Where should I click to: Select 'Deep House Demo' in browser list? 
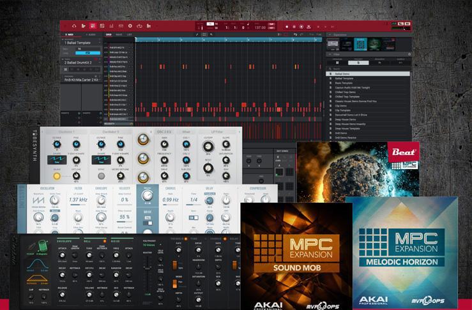point(368,119)
